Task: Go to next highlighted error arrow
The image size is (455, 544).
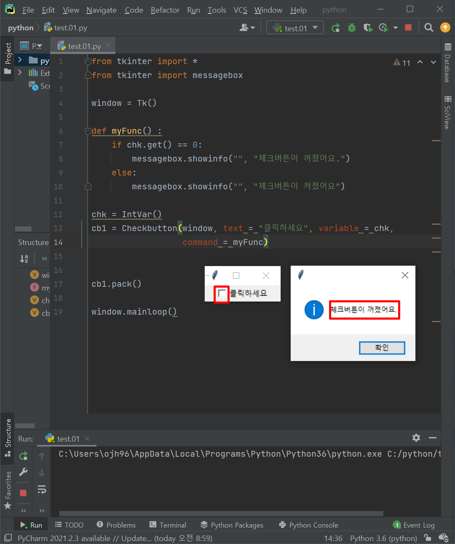Action: 434,62
